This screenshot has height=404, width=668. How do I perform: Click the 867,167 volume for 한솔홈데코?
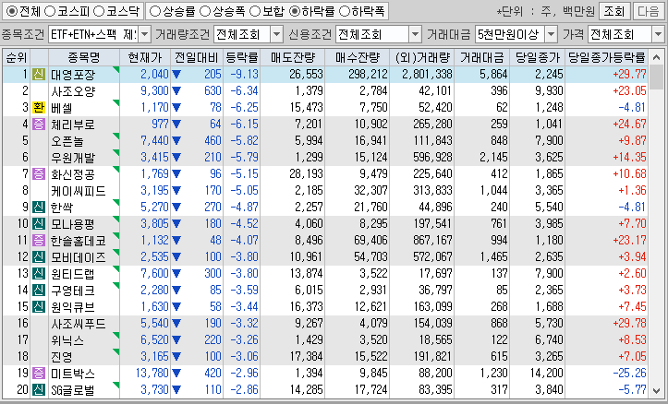tap(432, 240)
